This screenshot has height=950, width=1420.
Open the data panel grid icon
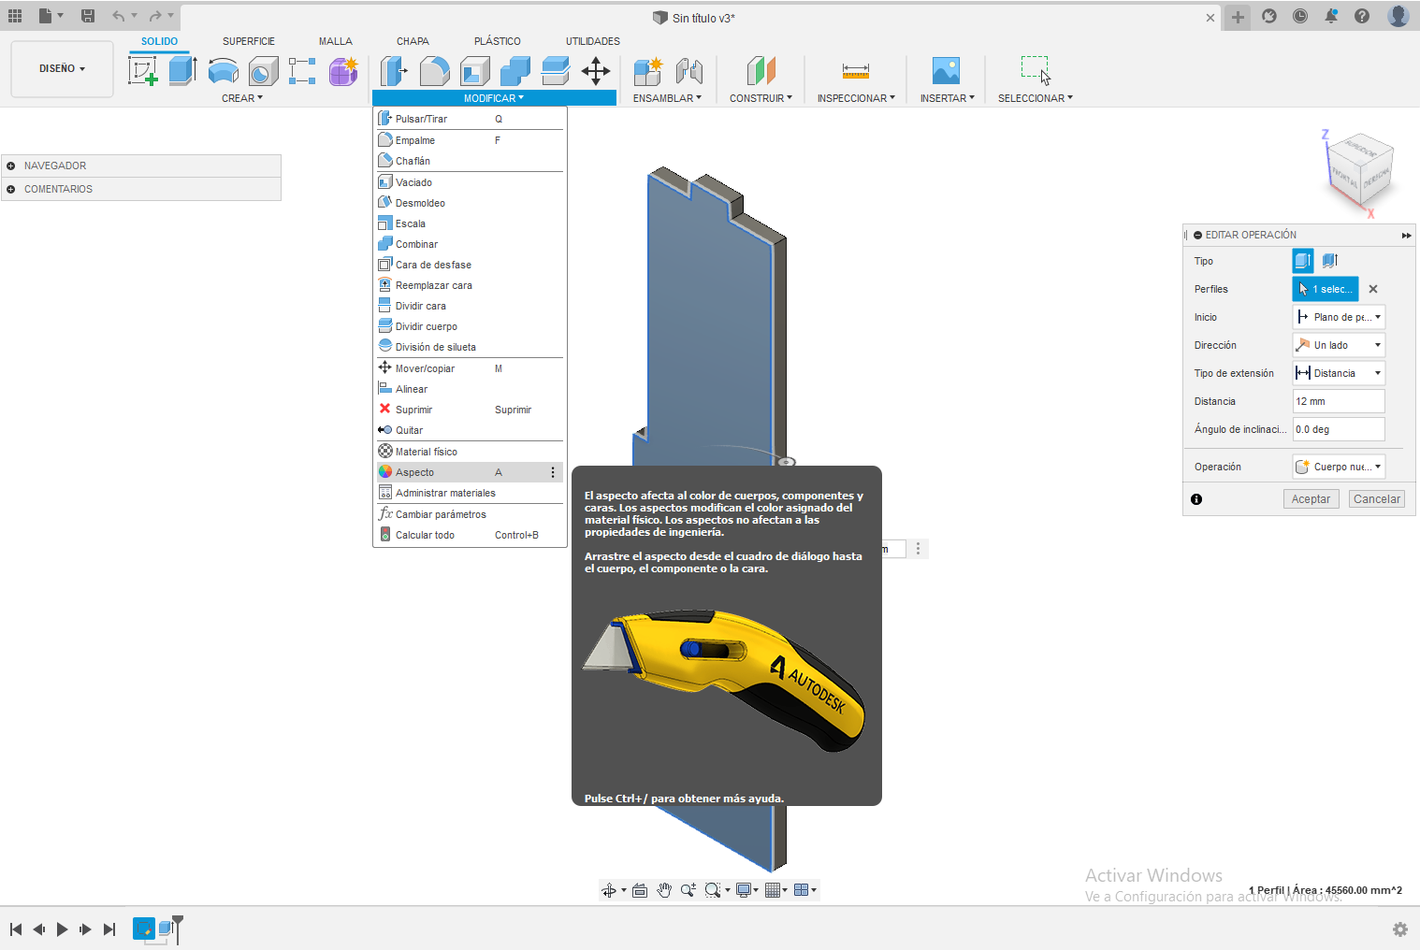(15, 16)
